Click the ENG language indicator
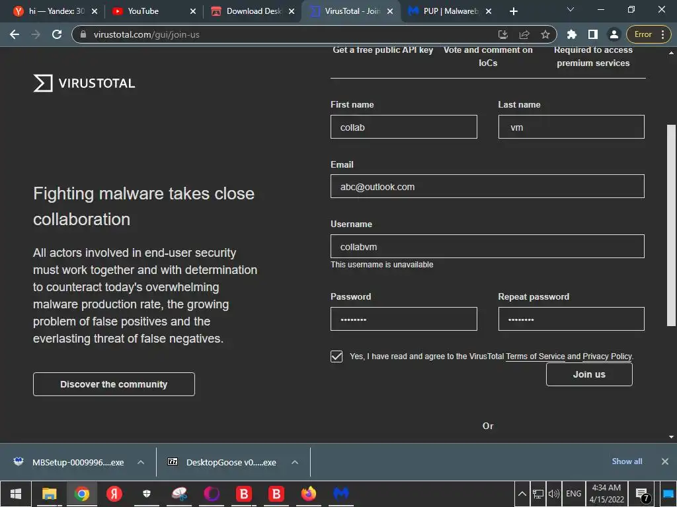Viewport: 677px width, 507px height. 573,494
